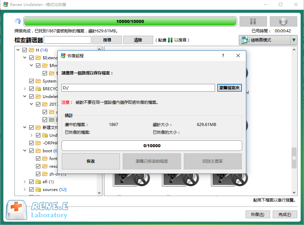Click the efi folder icon

[x=38, y=182]
